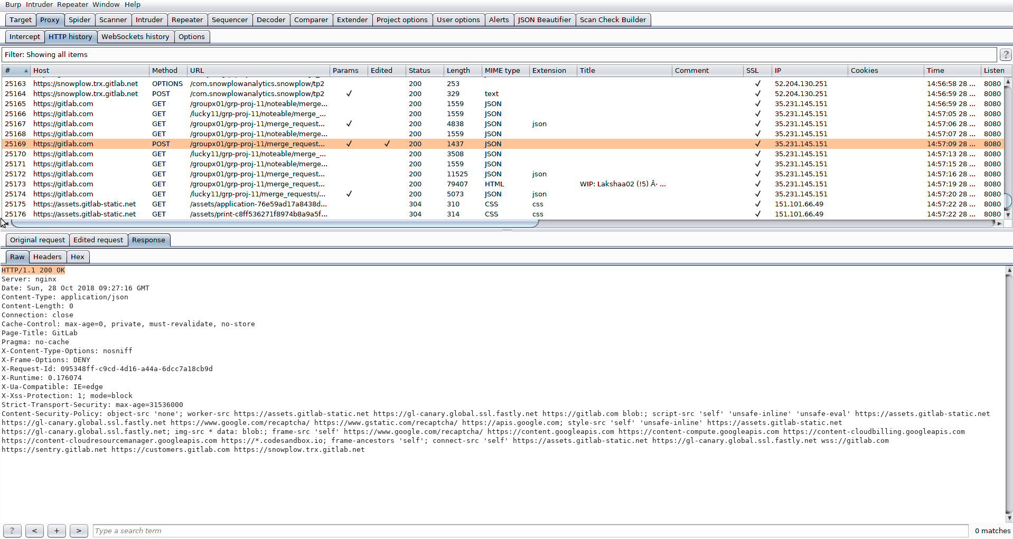The height and width of the screenshot is (539, 1013).
Task: Open the WebSockets history tab
Action: coord(135,37)
